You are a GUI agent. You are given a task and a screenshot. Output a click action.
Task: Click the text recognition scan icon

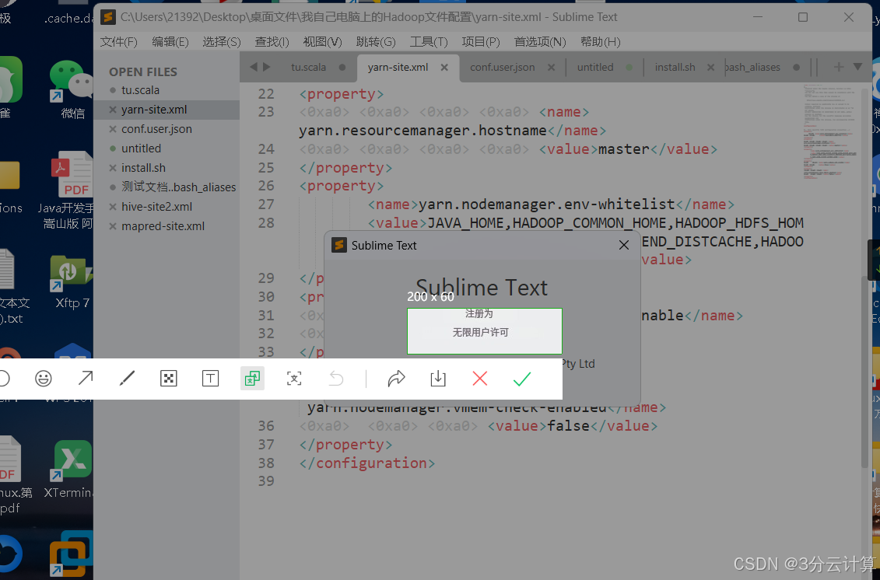294,379
